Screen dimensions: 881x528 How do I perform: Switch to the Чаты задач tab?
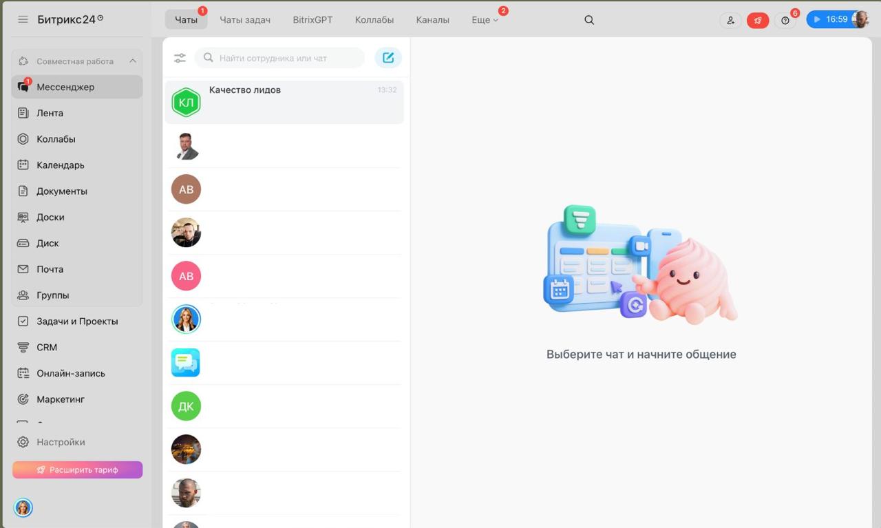click(x=245, y=20)
